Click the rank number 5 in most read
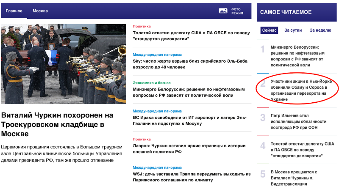This screenshot has width=339, height=189. (263, 174)
